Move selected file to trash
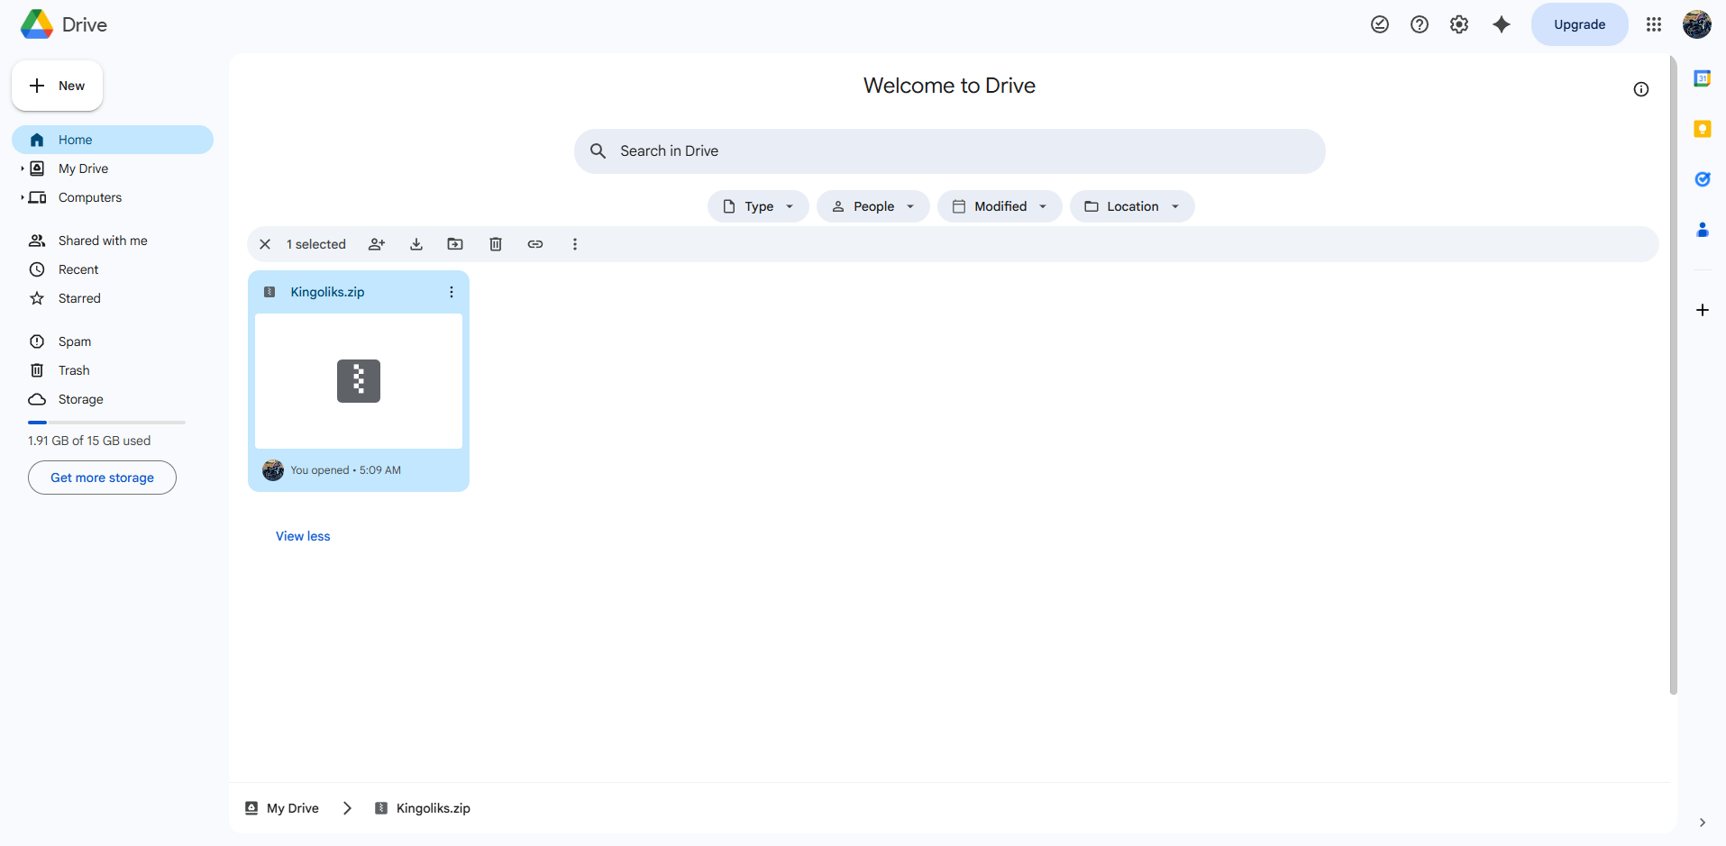This screenshot has height=846, width=1726. 496,244
